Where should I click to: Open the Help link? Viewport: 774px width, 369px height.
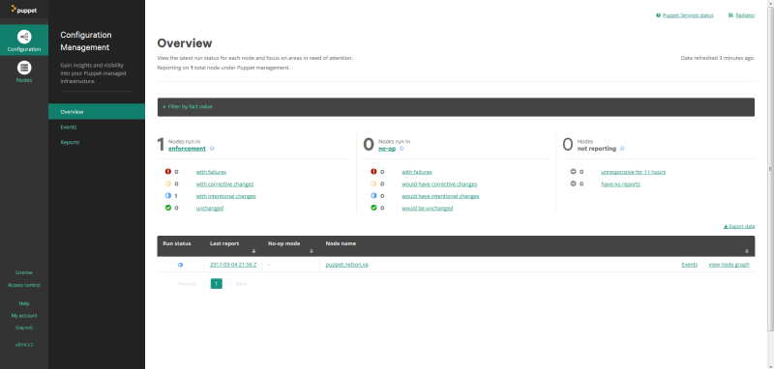24,303
